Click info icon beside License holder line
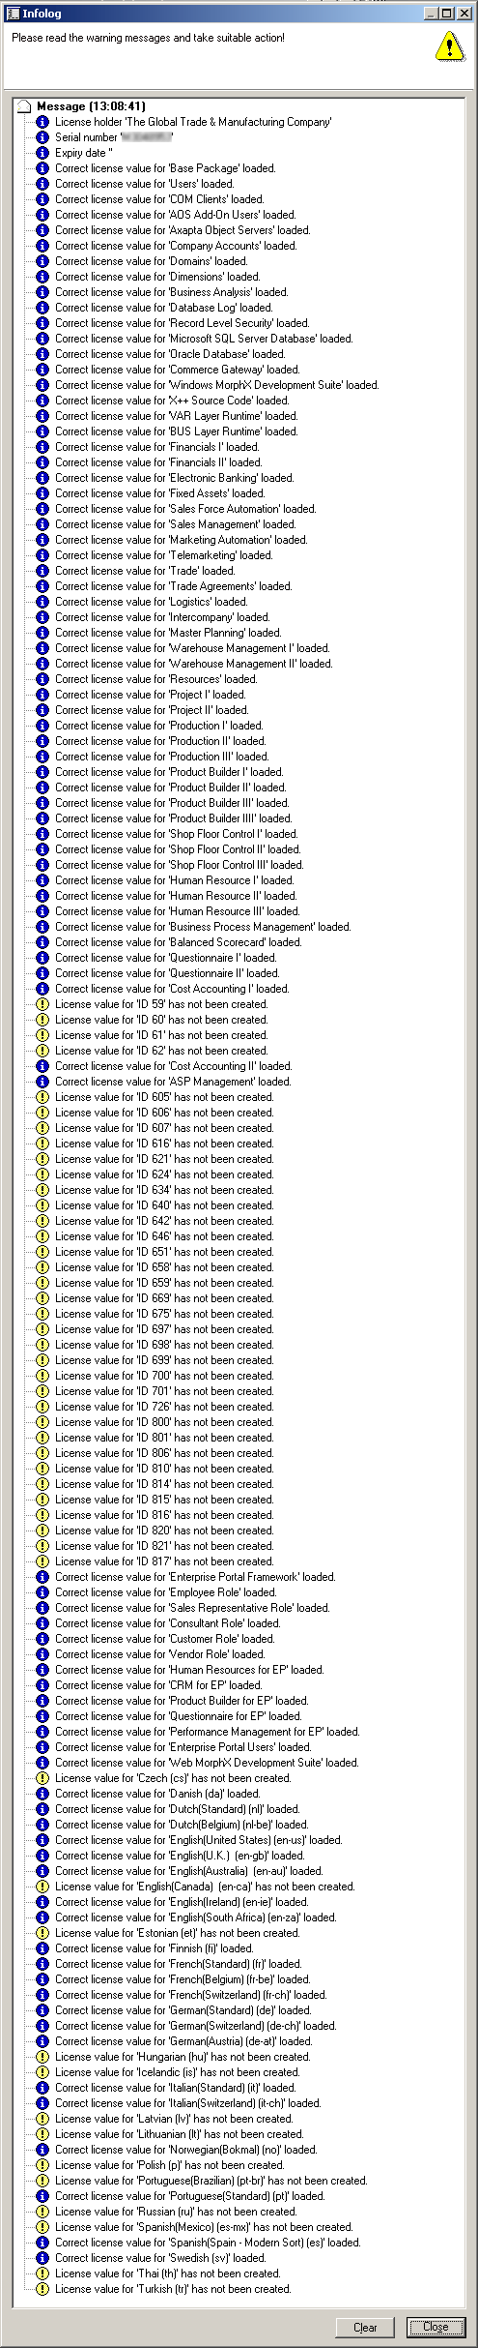The image size is (478, 2348). tap(42, 122)
